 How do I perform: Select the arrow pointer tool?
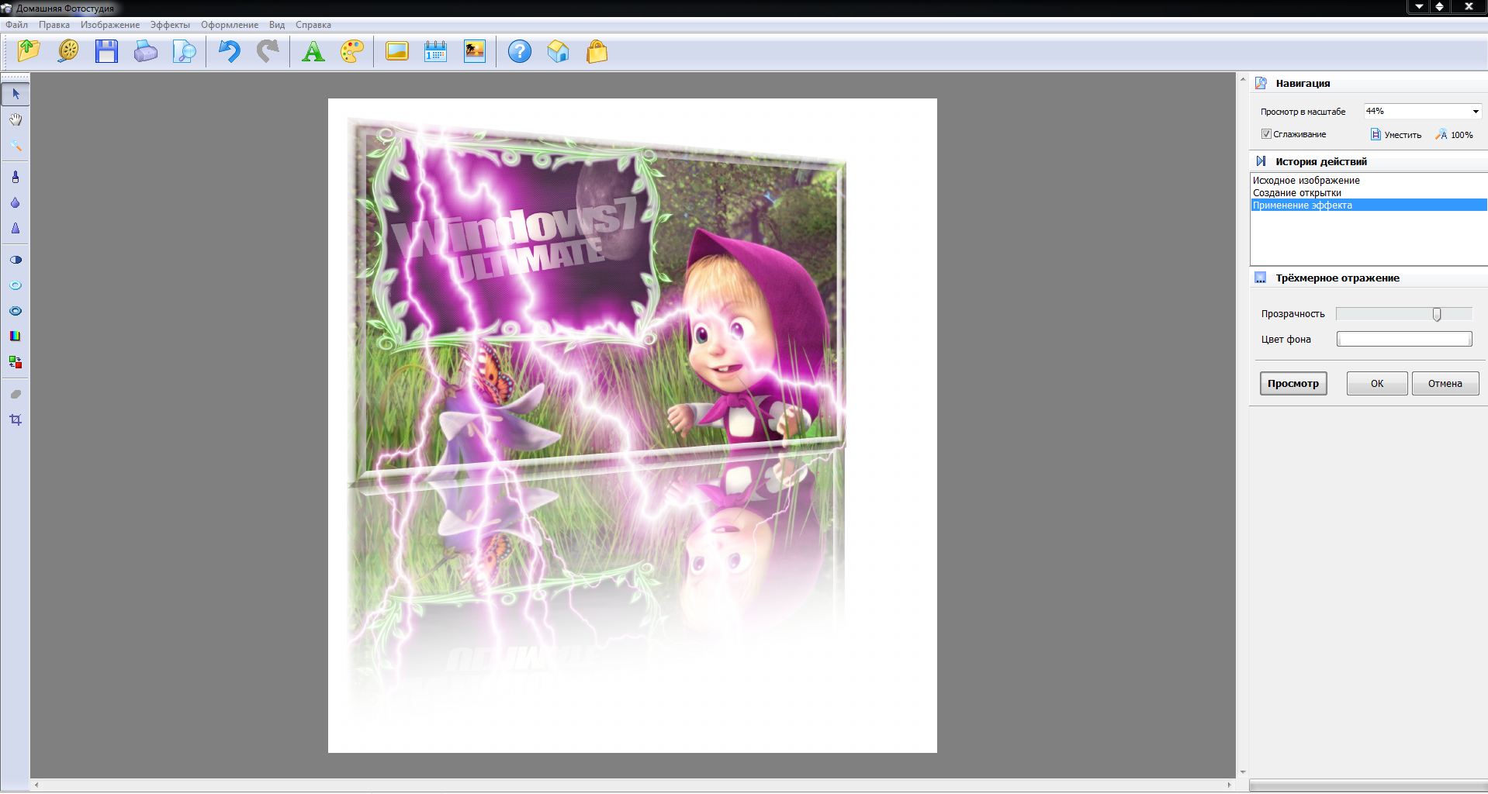click(16, 94)
